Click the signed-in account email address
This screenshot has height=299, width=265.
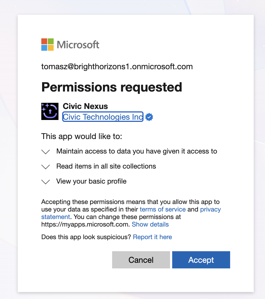click(x=117, y=67)
